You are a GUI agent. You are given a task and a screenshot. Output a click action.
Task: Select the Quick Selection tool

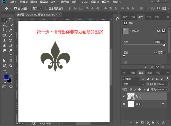(11, 25)
